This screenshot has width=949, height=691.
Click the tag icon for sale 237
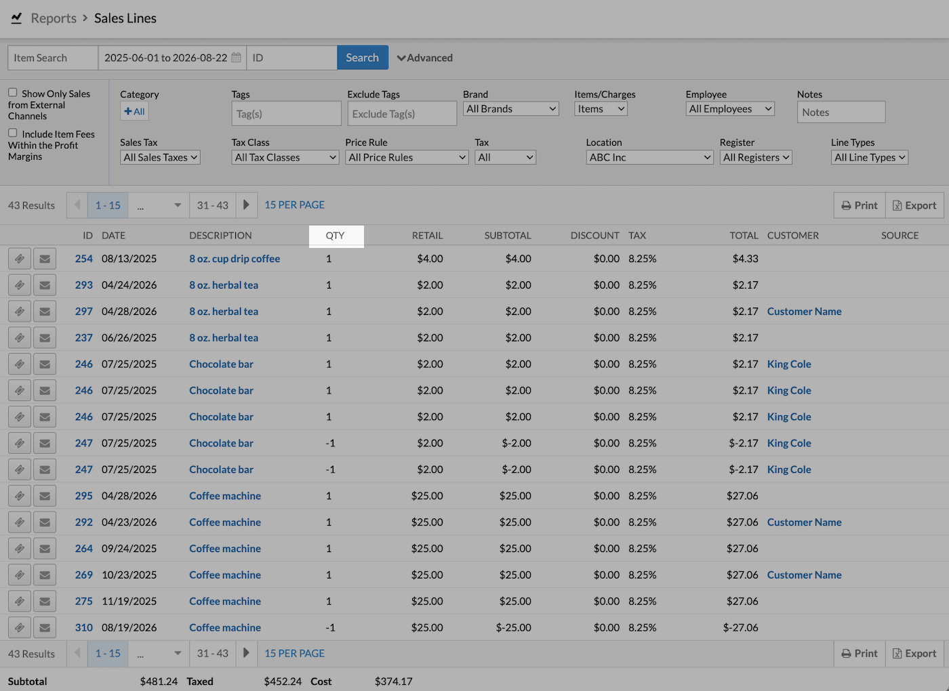[20, 338]
